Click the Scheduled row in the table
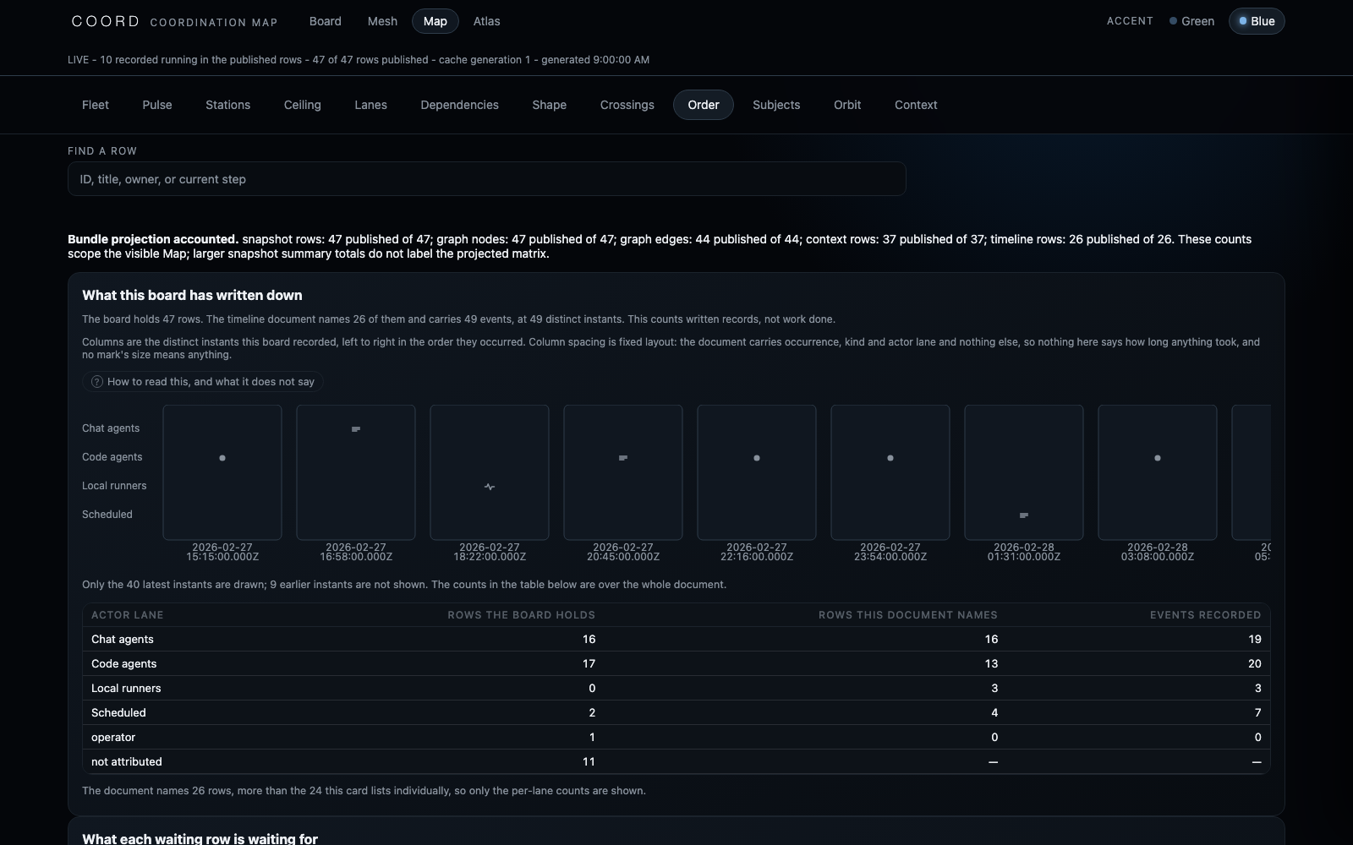Viewport: 1353px width, 845px height. (676, 712)
